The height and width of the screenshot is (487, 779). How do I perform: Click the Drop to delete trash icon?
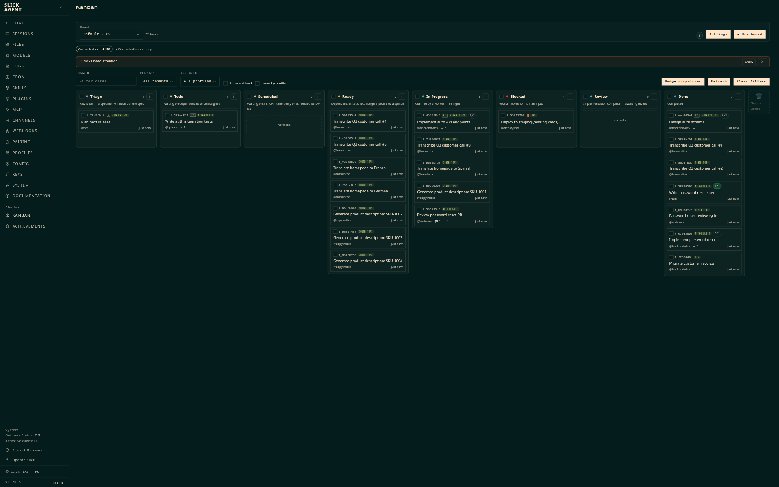(759, 97)
